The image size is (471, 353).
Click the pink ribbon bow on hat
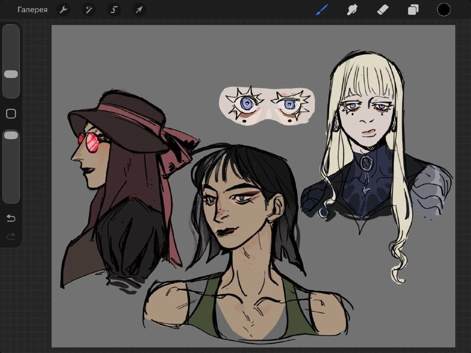point(177,153)
